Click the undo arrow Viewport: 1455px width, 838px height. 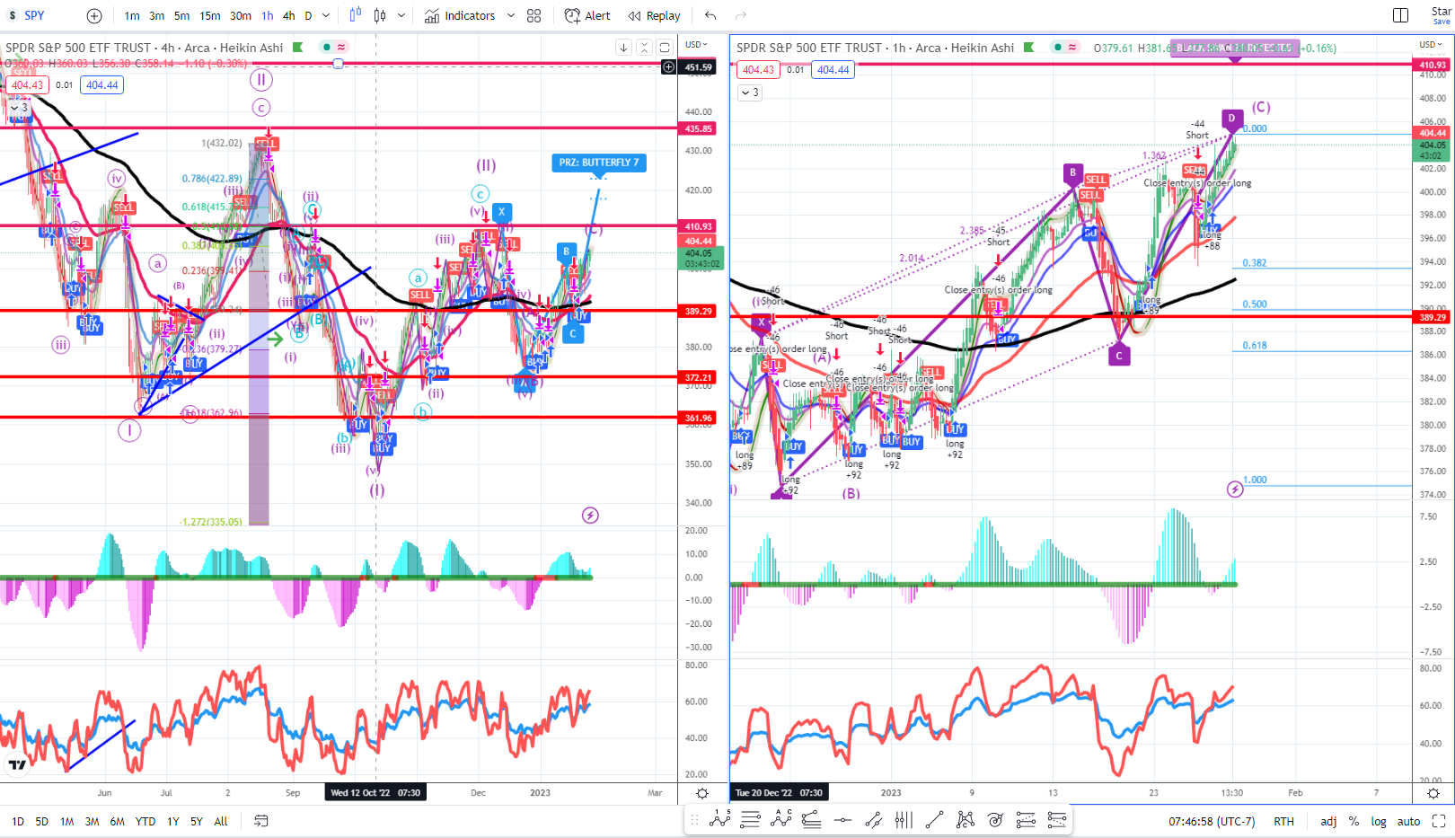click(x=710, y=15)
